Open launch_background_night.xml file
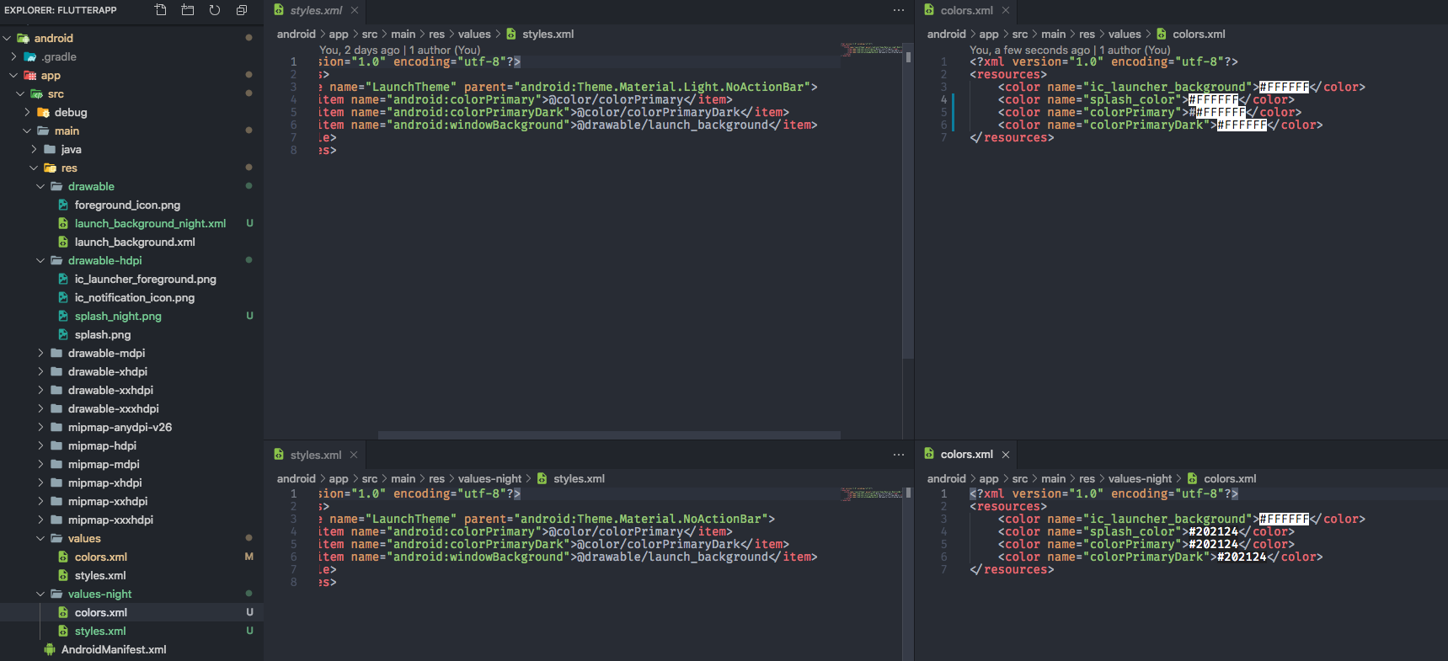 tap(150, 223)
